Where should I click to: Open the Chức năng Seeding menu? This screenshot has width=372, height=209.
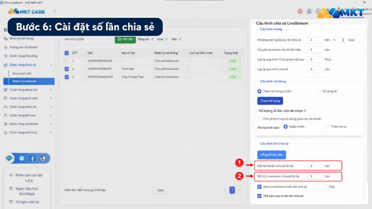pyautogui.click(x=24, y=56)
